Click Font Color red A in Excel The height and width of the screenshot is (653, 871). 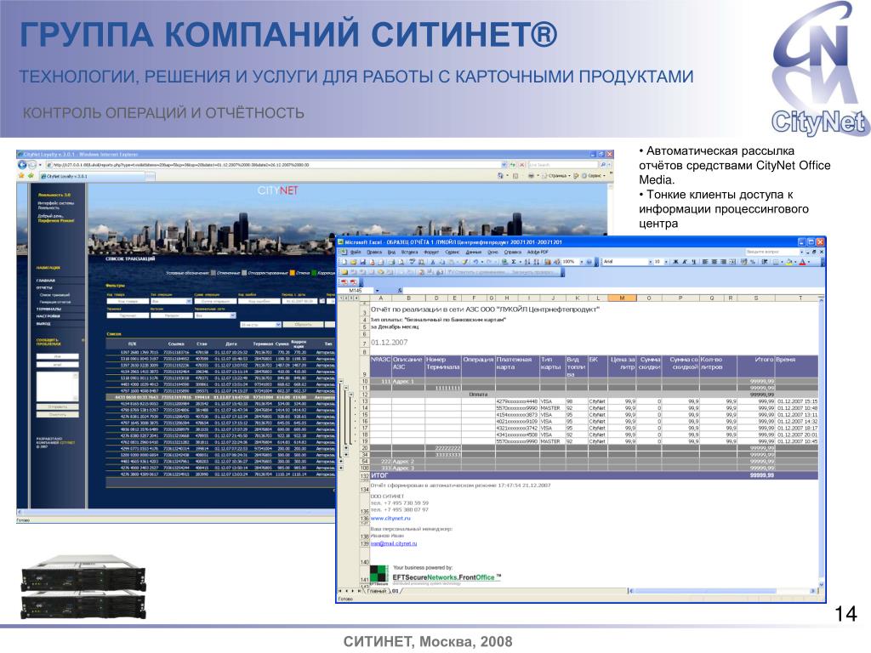click(x=802, y=262)
